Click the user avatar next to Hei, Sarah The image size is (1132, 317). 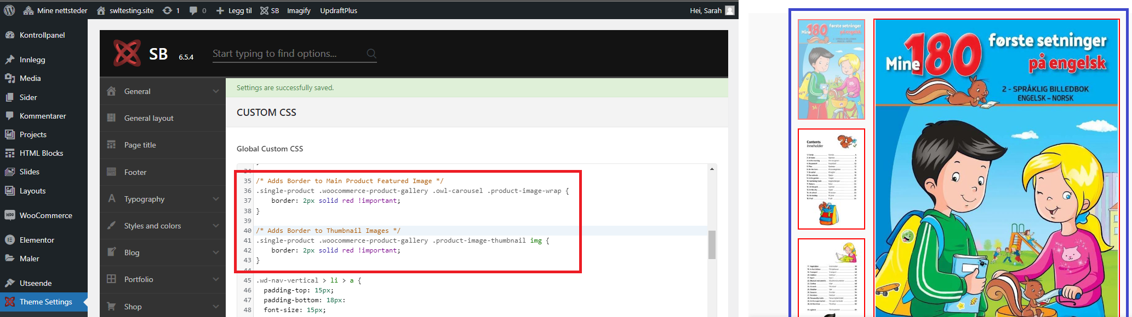tap(730, 10)
